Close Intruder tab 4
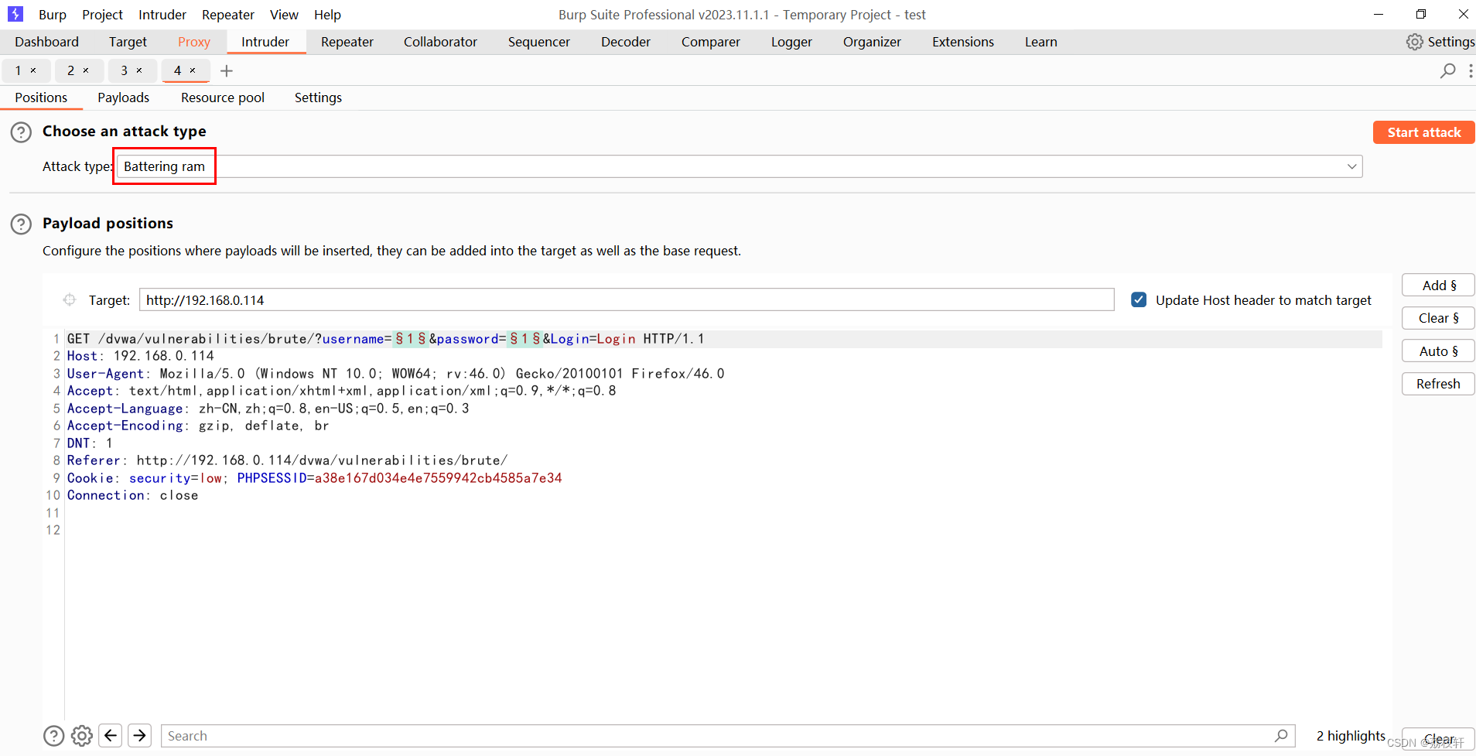The height and width of the screenshot is (756, 1476). (x=193, y=70)
